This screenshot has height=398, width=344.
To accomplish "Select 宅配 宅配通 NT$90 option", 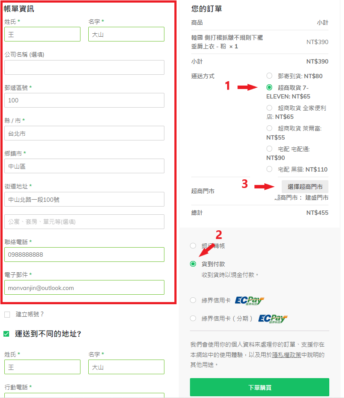I will (x=269, y=149).
